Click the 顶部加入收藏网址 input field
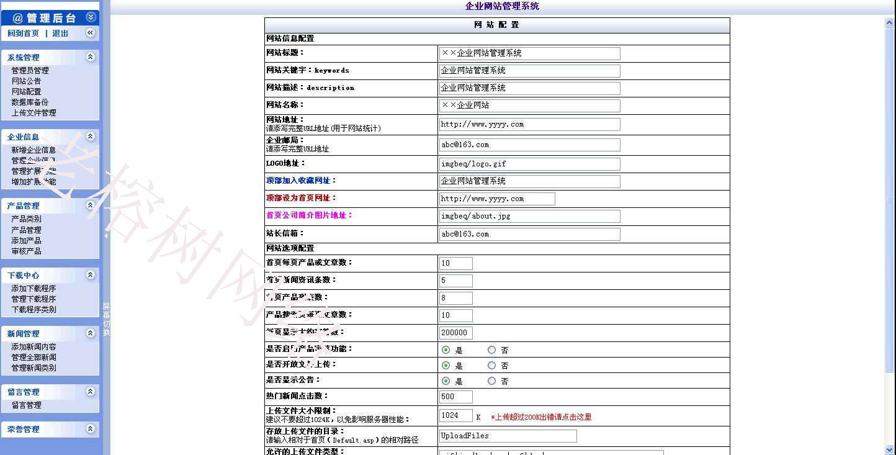 [530, 181]
